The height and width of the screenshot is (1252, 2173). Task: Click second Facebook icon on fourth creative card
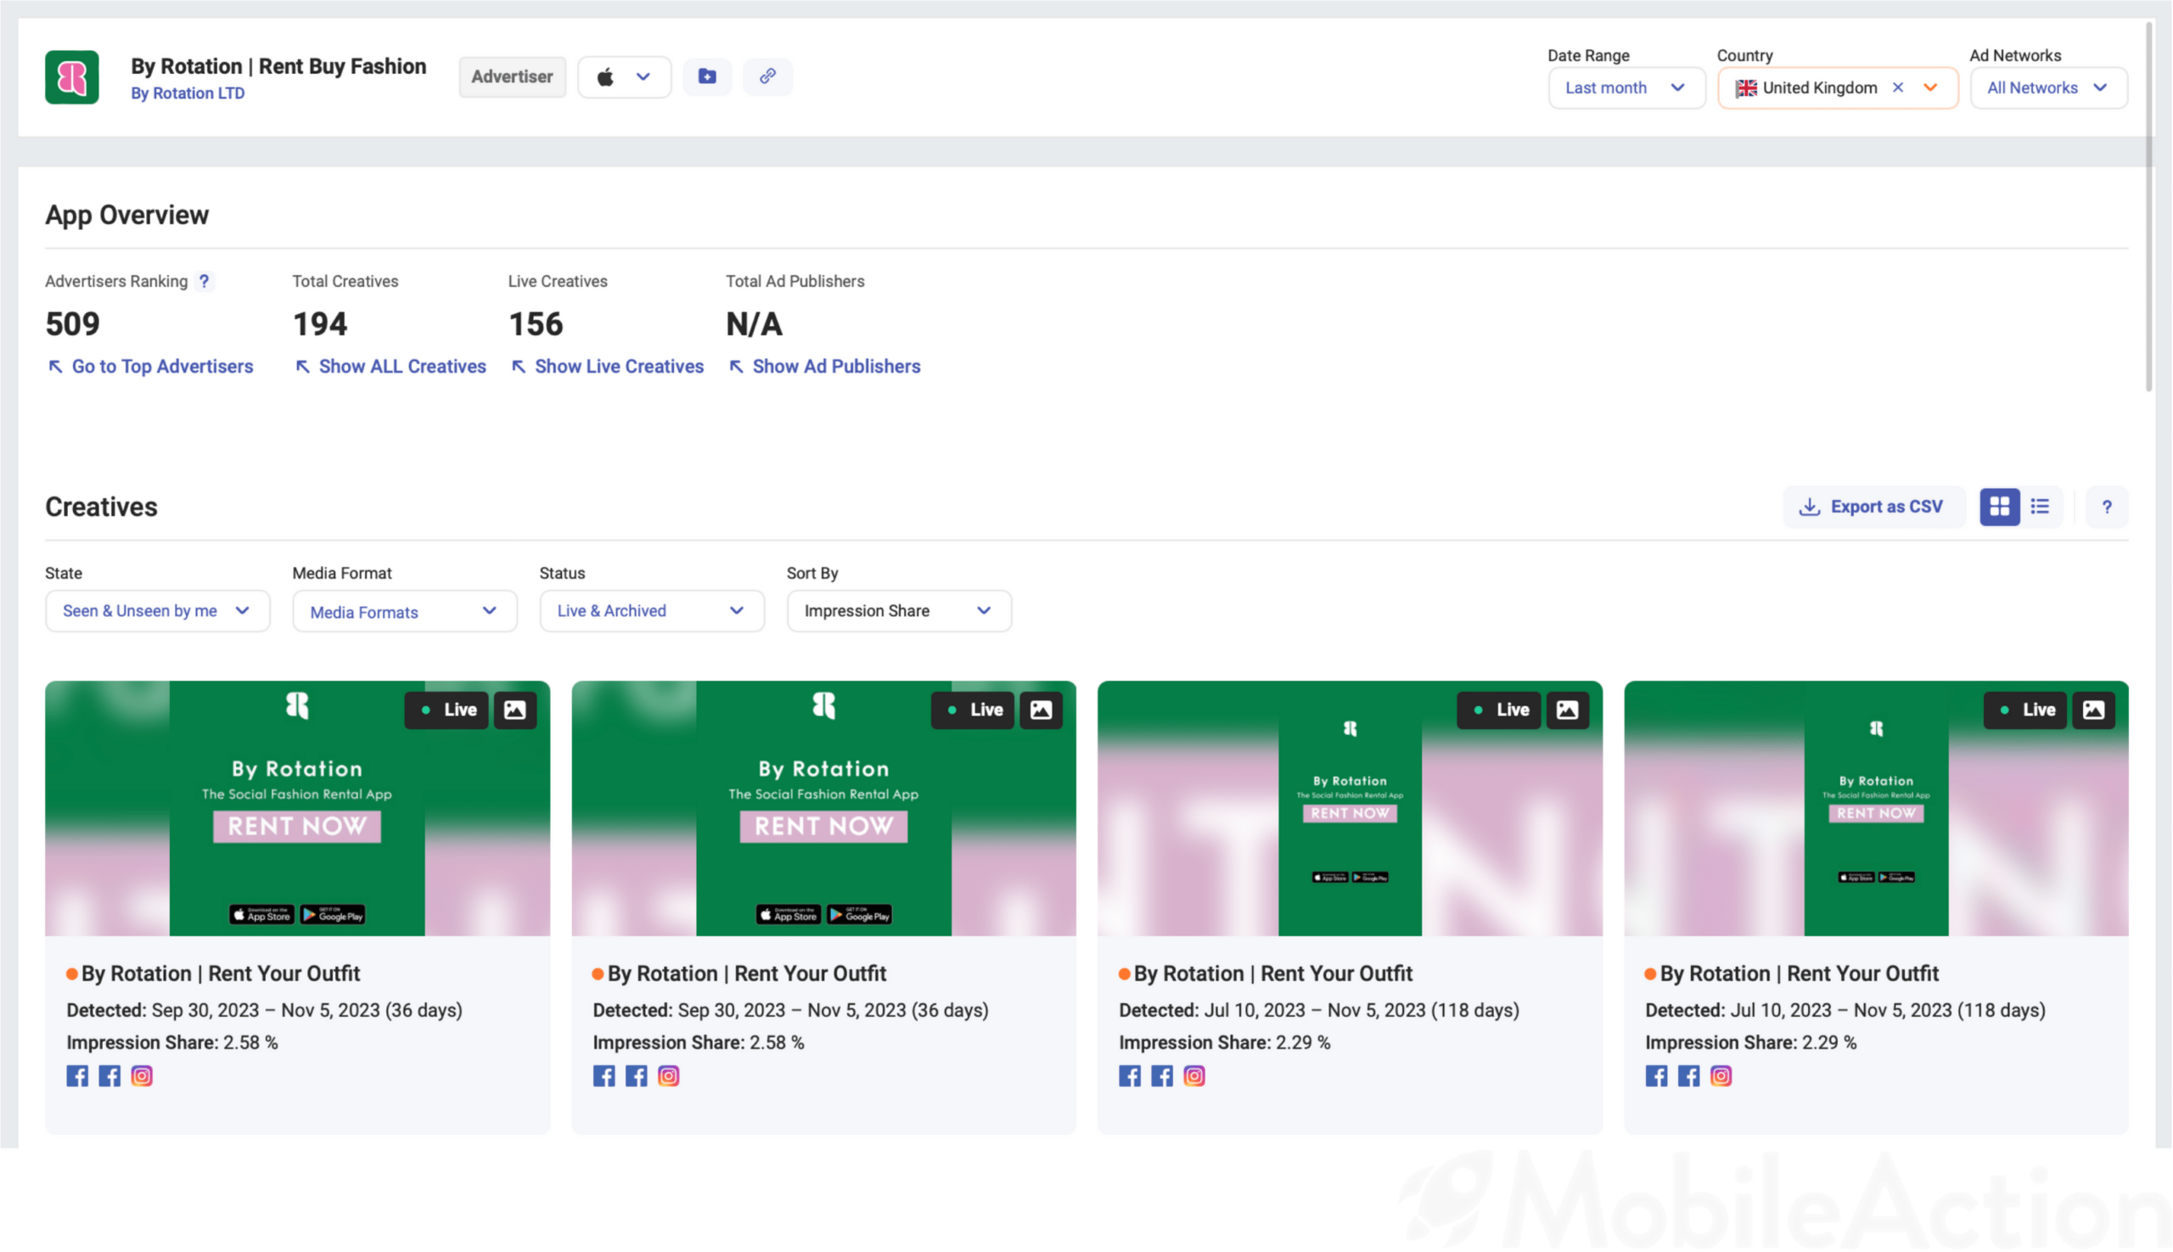(1689, 1075)
